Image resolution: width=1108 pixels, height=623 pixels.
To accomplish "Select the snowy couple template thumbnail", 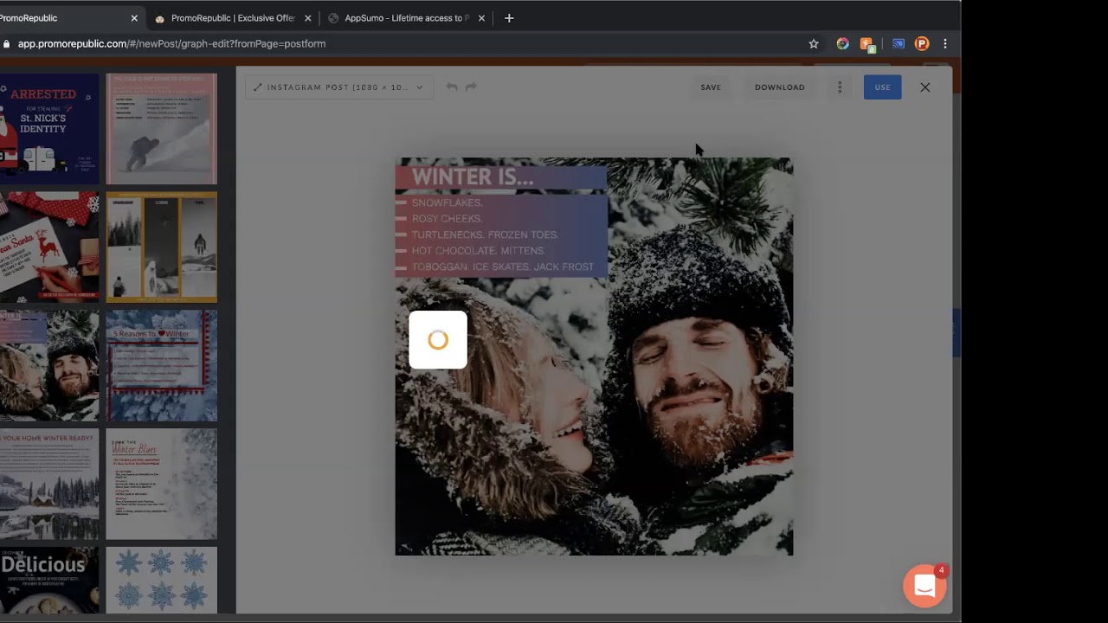I will 49,365.
